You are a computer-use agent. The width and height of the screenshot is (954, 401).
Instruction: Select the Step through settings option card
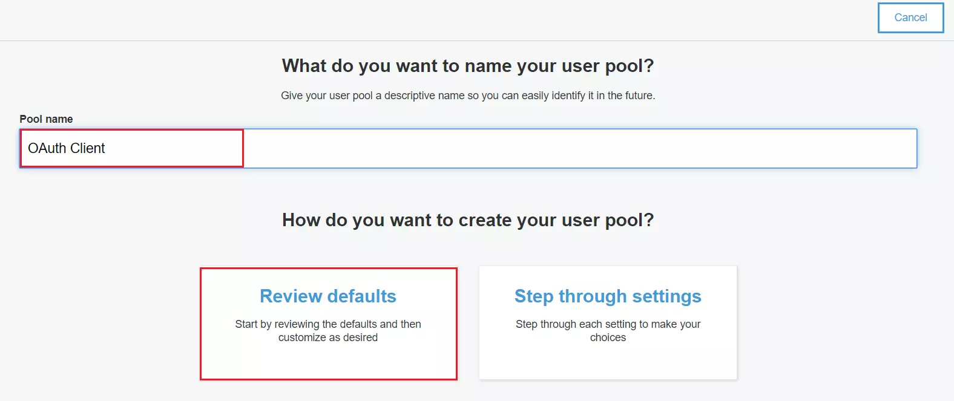pyautogui.click(x=608, y=323)
